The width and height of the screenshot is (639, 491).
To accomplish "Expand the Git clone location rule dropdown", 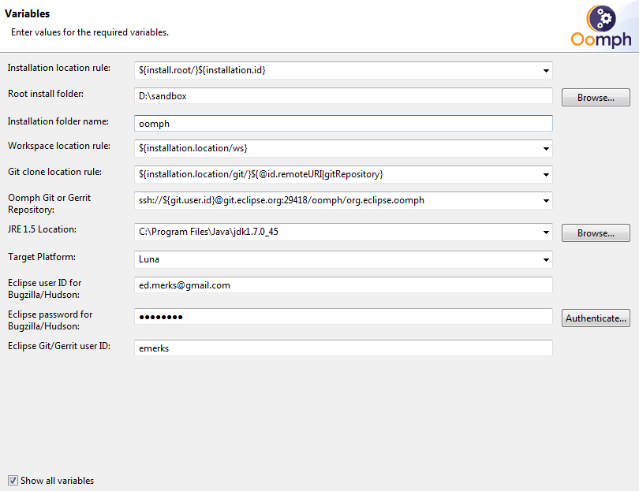I will [x=546, y=174].
